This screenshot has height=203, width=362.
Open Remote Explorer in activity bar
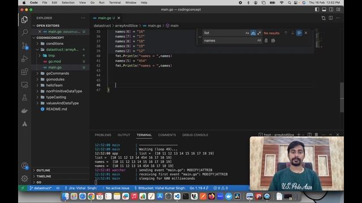click(24, 85)
